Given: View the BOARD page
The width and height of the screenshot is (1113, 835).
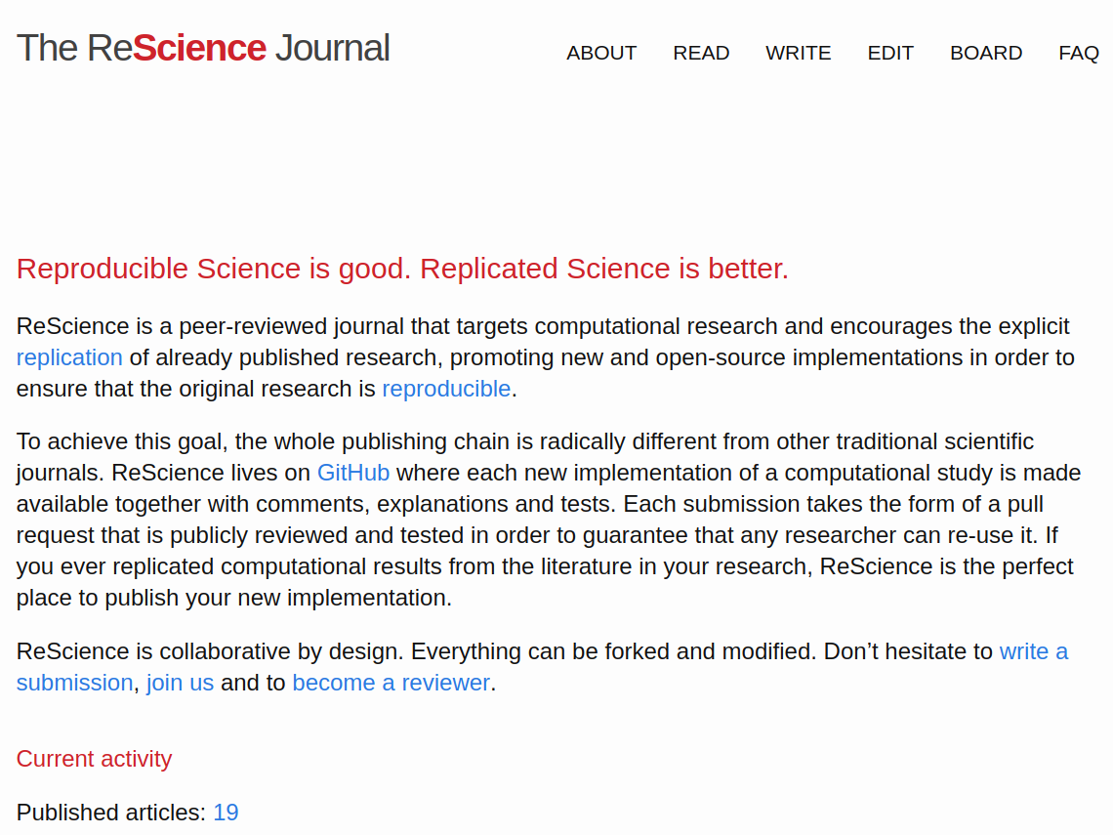Looking at the screenshot, I should click(x=986, y=53).
